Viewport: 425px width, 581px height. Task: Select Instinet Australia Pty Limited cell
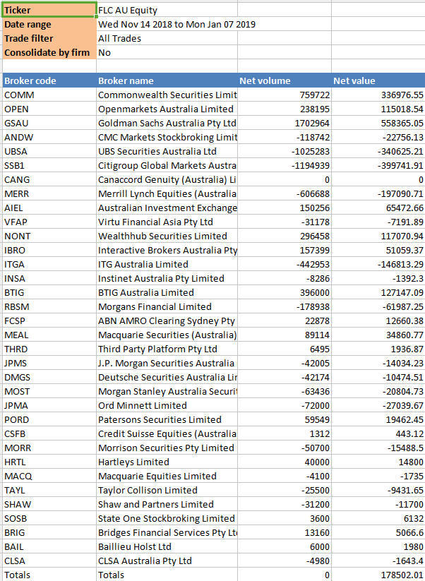pos(167,278)
